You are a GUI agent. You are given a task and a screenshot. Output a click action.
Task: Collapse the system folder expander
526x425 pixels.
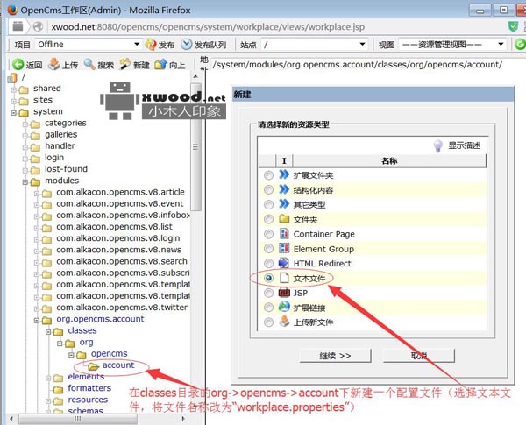pyautogui.click(x=14, y=113)
